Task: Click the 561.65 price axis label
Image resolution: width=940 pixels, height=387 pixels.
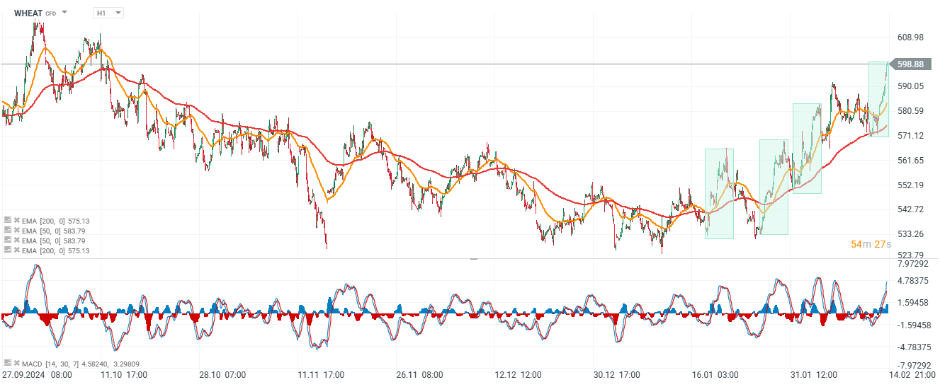Action: tap(910, 161)
